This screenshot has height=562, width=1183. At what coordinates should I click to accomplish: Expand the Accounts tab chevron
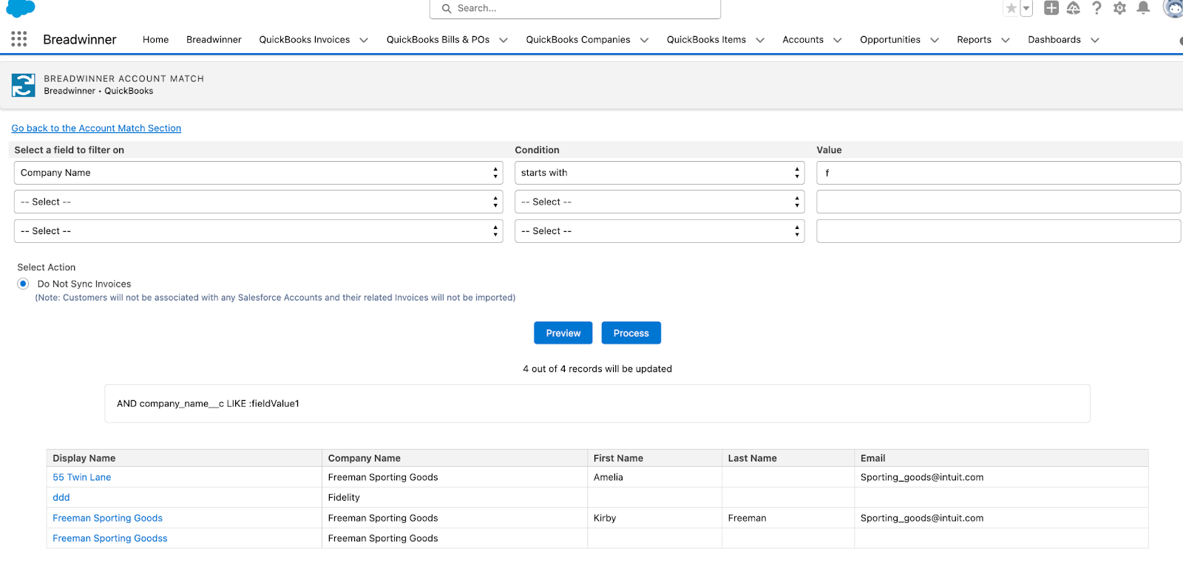point(838,40)
